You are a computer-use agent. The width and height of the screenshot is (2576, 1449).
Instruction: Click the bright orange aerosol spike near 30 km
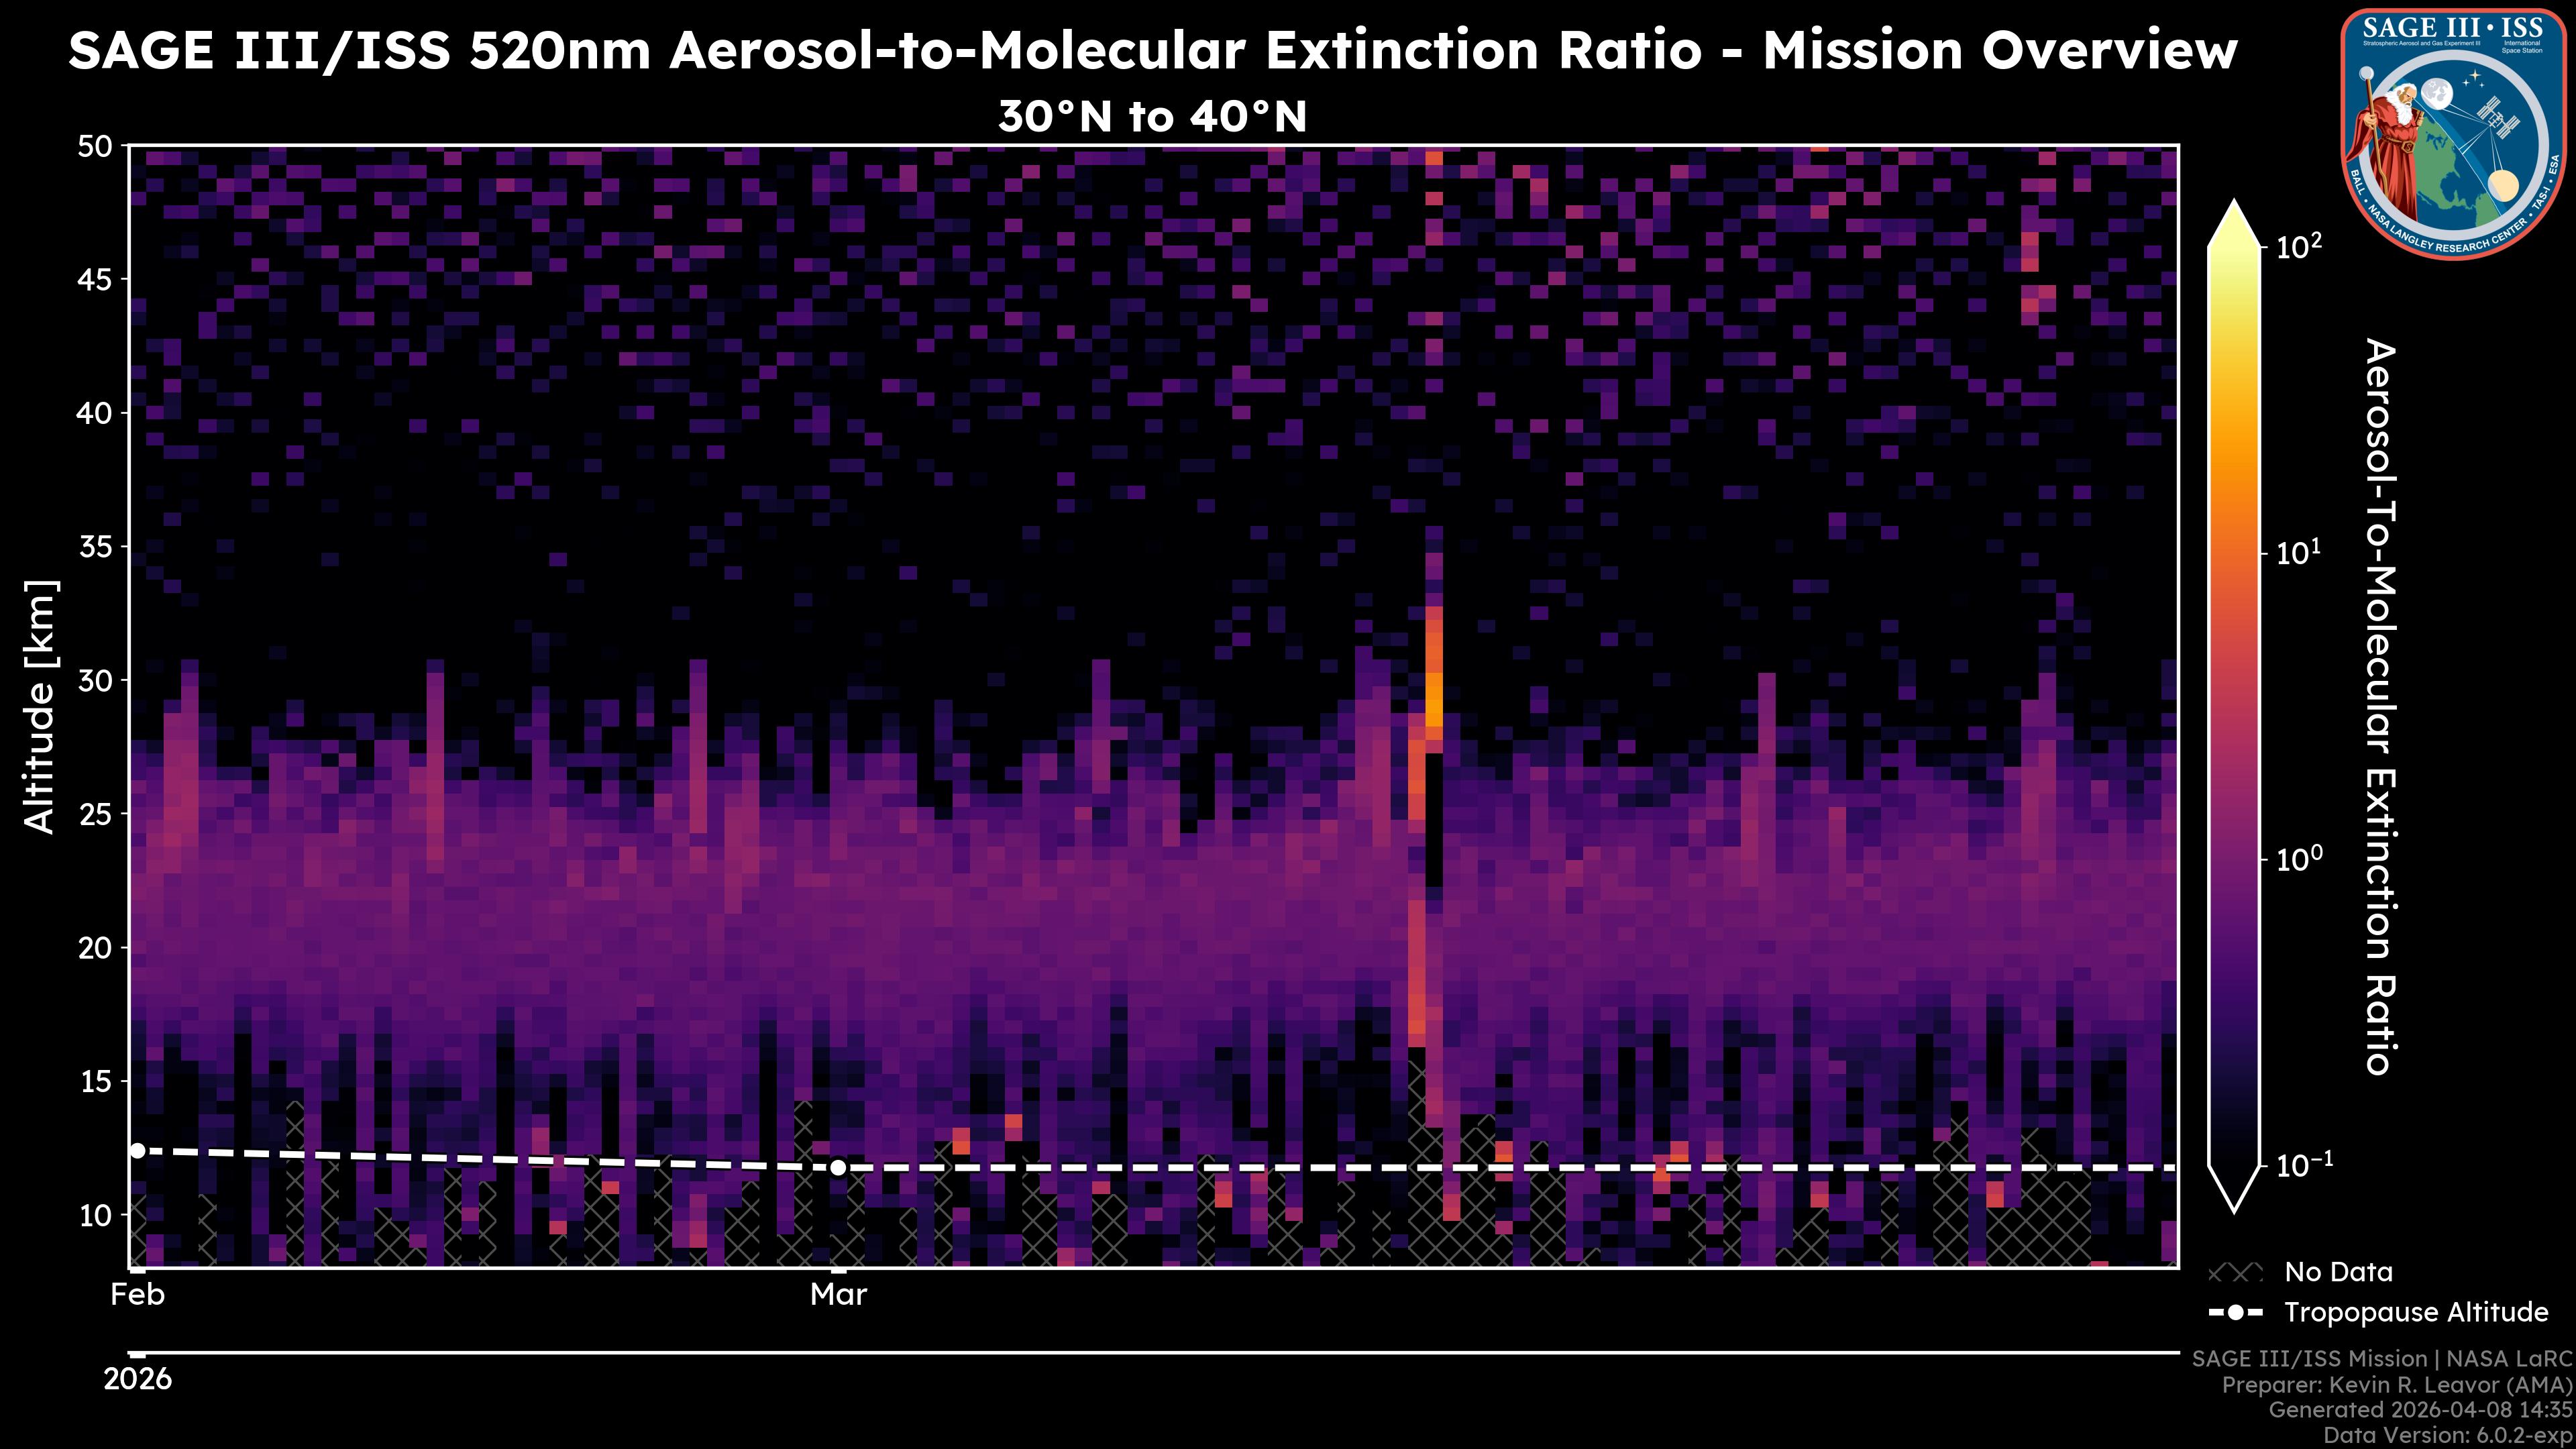pos(1434,700)
